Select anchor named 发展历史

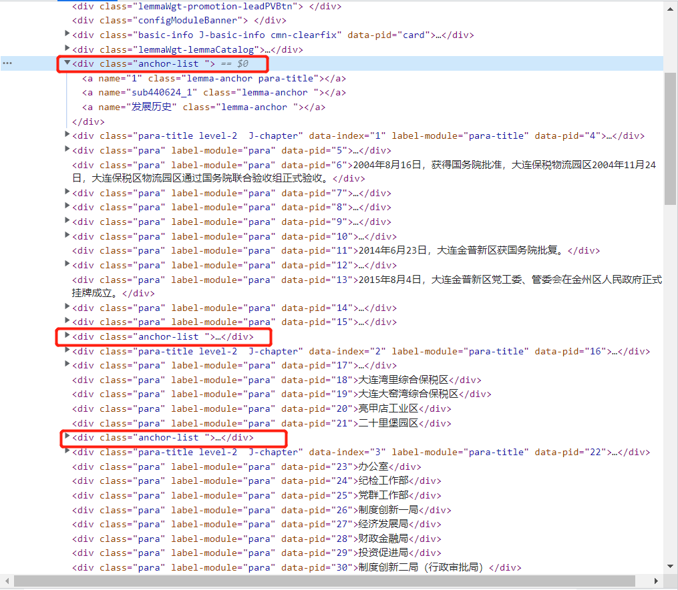pos(204,107)
